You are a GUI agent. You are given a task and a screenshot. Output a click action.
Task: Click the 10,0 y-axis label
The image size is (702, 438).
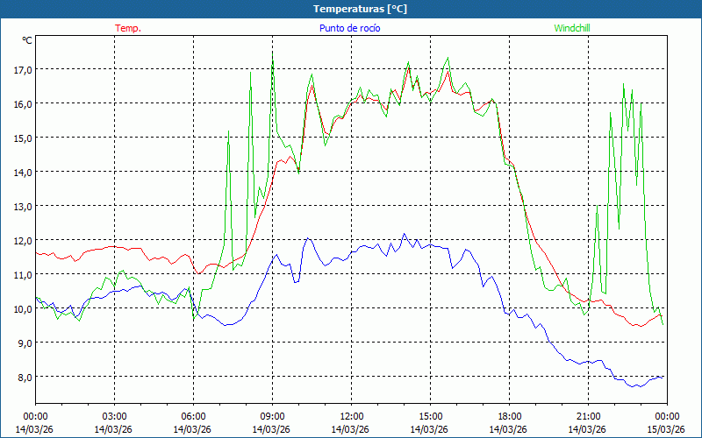pos(21,308)
